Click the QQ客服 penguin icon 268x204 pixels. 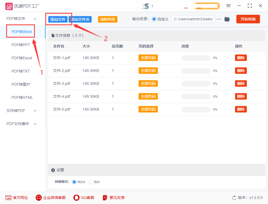[76, 198]
